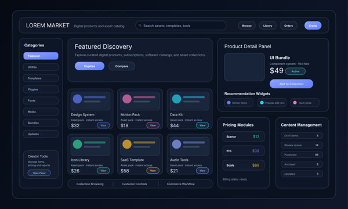Open the Library tab in the header

click(267, 26)
